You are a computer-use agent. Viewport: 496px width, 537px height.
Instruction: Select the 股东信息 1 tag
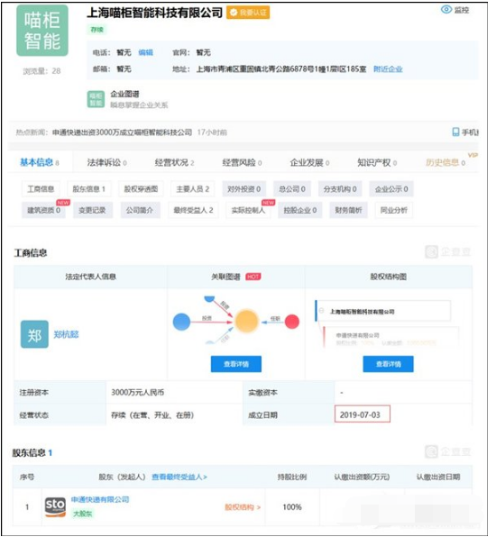click(89, 189)
